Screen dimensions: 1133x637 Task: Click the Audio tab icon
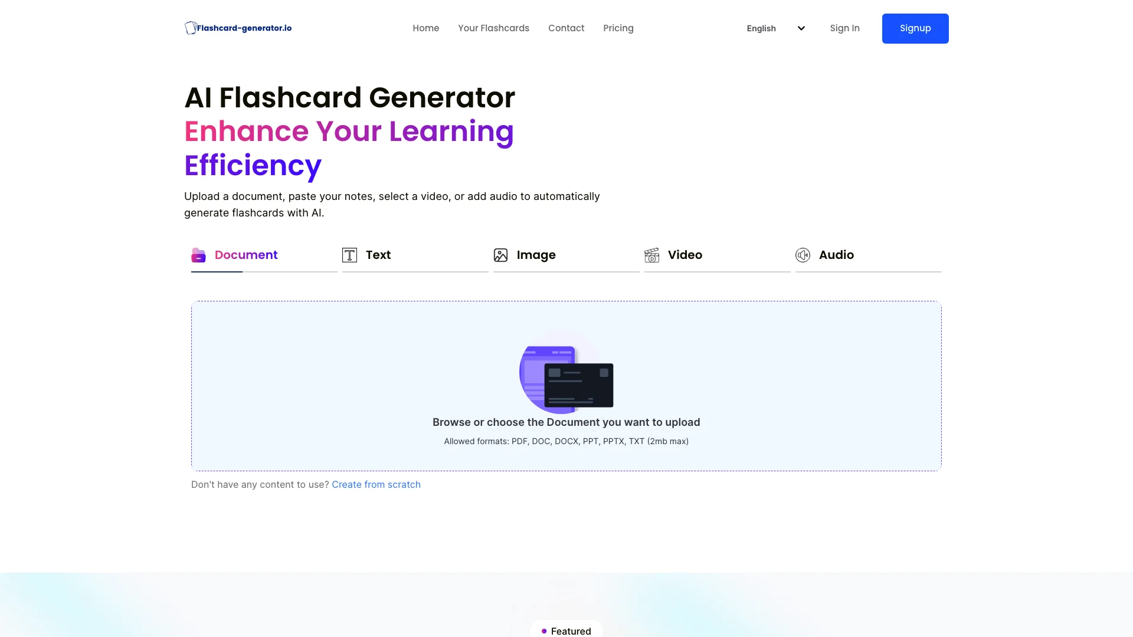803,254
